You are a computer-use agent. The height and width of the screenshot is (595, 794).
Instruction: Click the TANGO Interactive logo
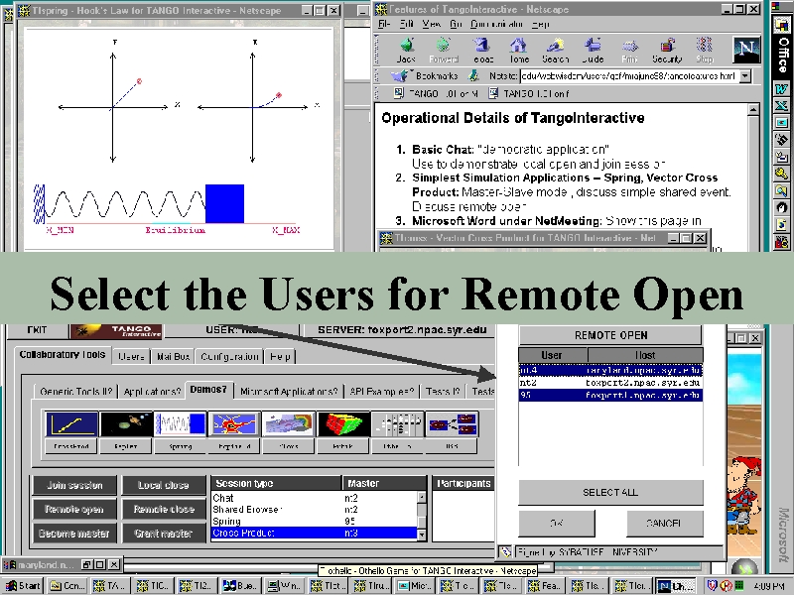point(116,331)
